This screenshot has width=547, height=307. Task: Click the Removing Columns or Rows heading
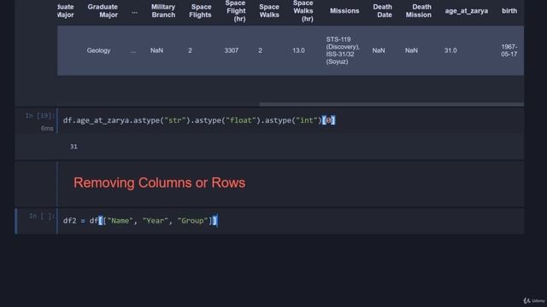click(159, 182)
